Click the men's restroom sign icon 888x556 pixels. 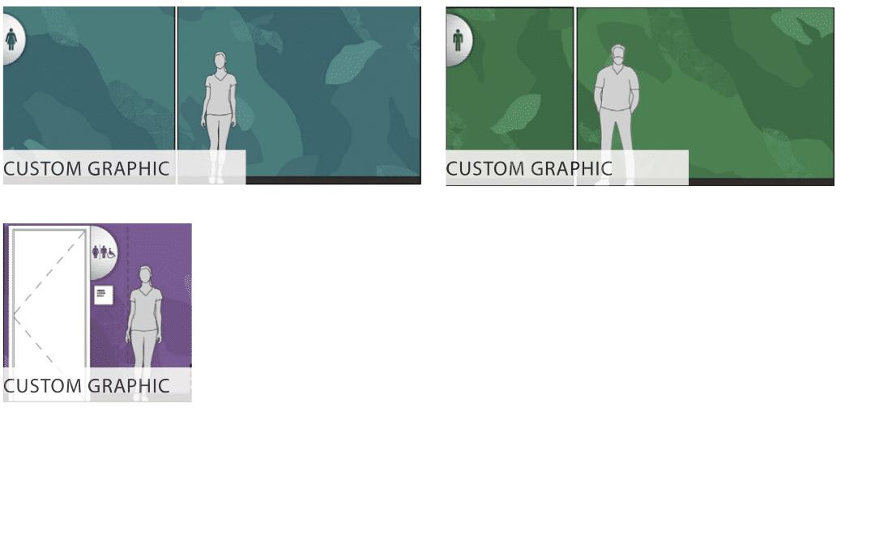(x=458, y=40)
